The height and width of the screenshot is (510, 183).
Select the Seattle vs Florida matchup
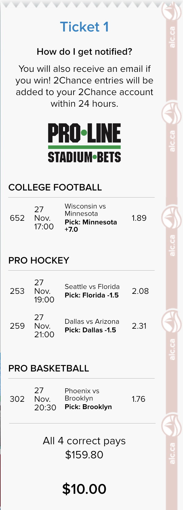coord(92,286)
